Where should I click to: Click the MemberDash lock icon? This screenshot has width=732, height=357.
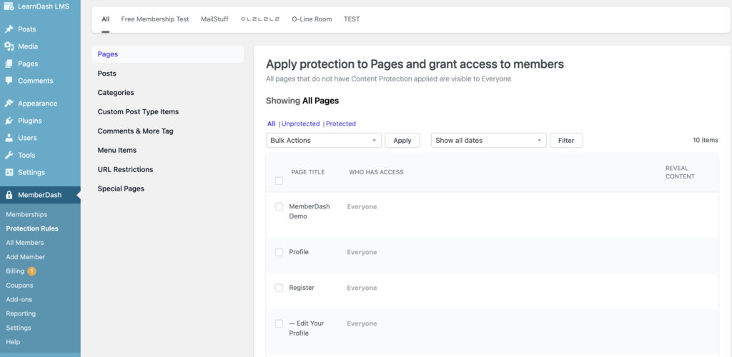[9, 195]
